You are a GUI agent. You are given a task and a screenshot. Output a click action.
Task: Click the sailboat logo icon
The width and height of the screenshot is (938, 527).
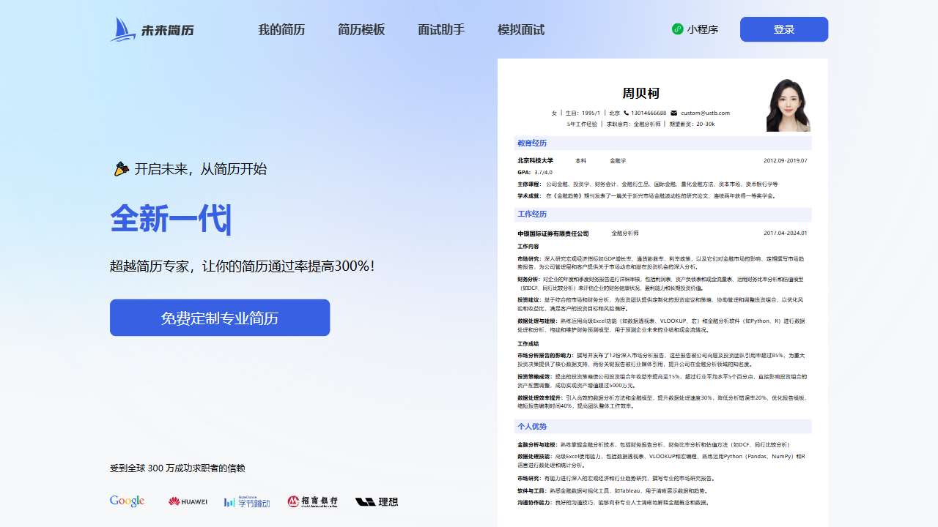coord(123,29)
